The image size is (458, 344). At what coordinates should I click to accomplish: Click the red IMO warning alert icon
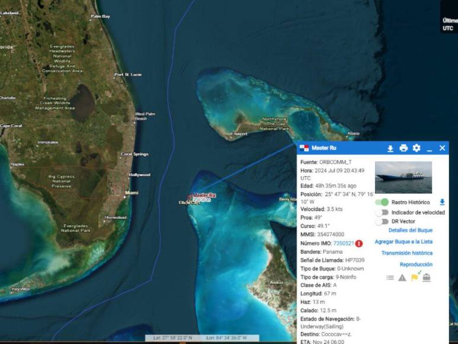[x=359, y=243]
